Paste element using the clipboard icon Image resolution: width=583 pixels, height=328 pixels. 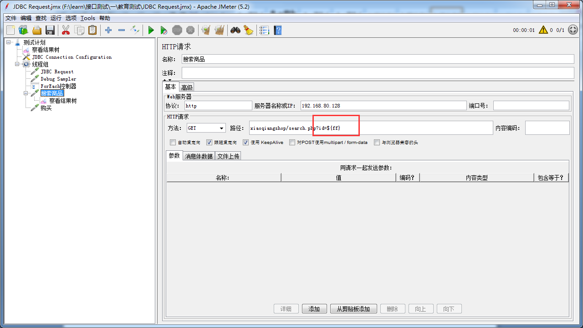(x=92, y=30)
